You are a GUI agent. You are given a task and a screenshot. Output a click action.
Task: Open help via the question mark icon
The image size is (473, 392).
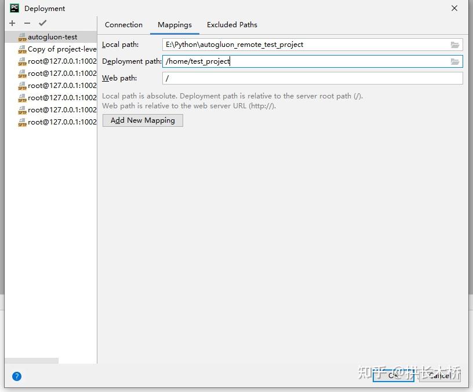(x=16, y=376)
